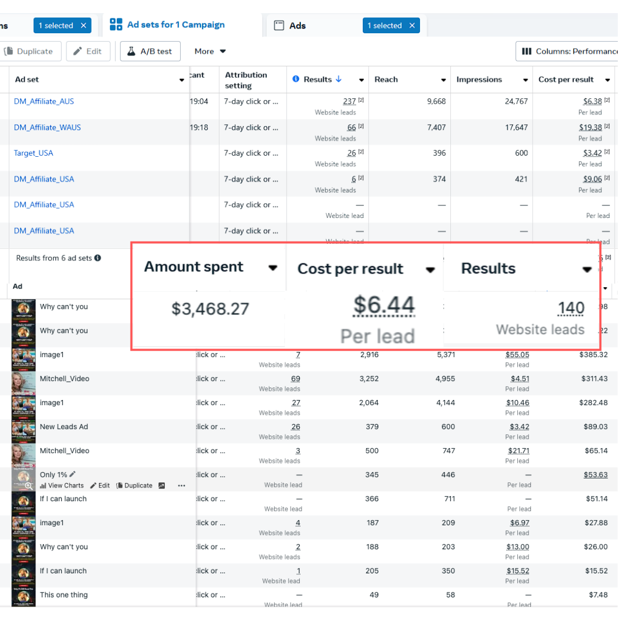Viewport: 618px width, 618px height.
Task: Open Columns: Performance selector
Action: click(566, 51)
